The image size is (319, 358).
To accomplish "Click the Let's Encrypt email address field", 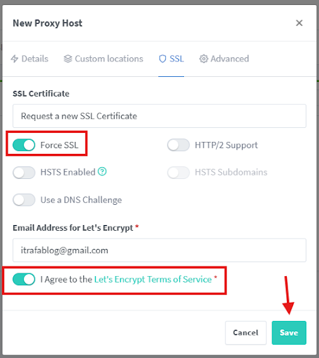I will click(159, 250).
